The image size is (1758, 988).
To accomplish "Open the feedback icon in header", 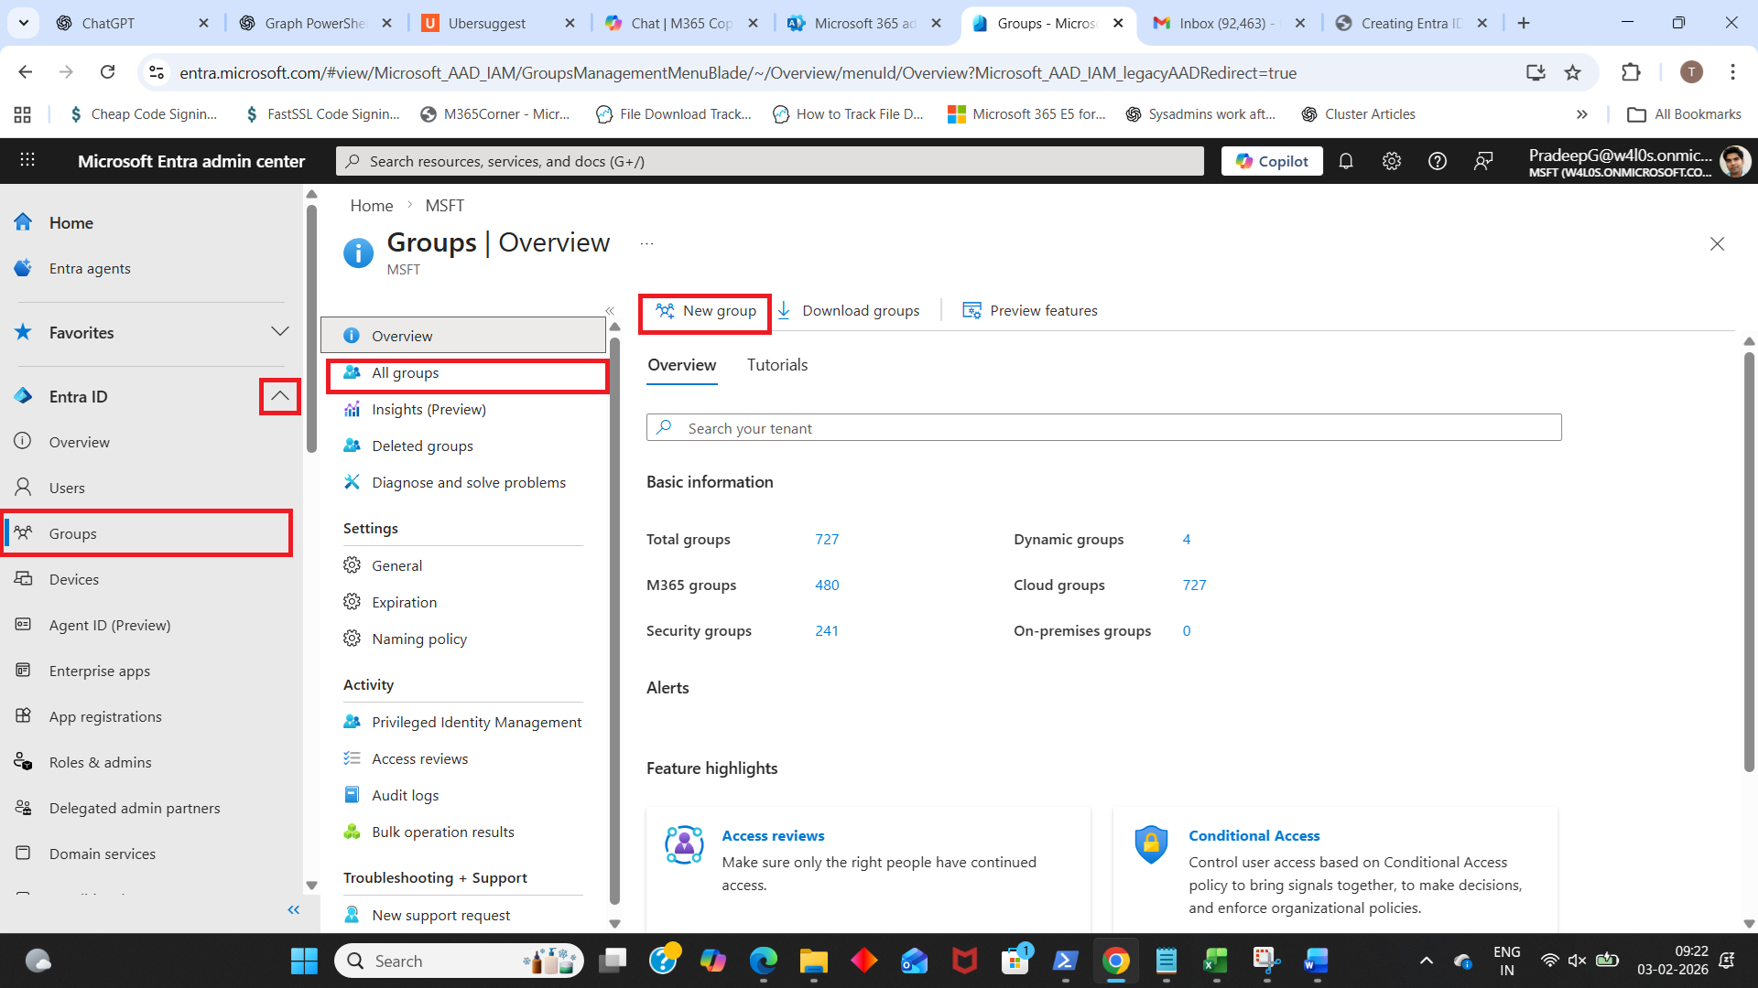I will tap(1482, 161).
